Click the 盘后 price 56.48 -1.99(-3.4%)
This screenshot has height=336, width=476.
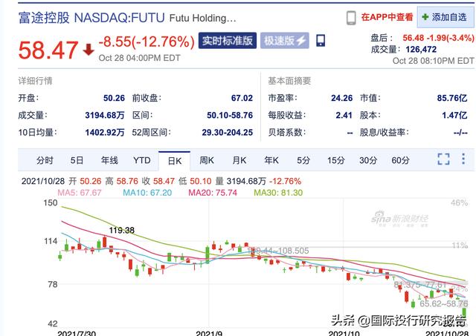tap(438, 38)
